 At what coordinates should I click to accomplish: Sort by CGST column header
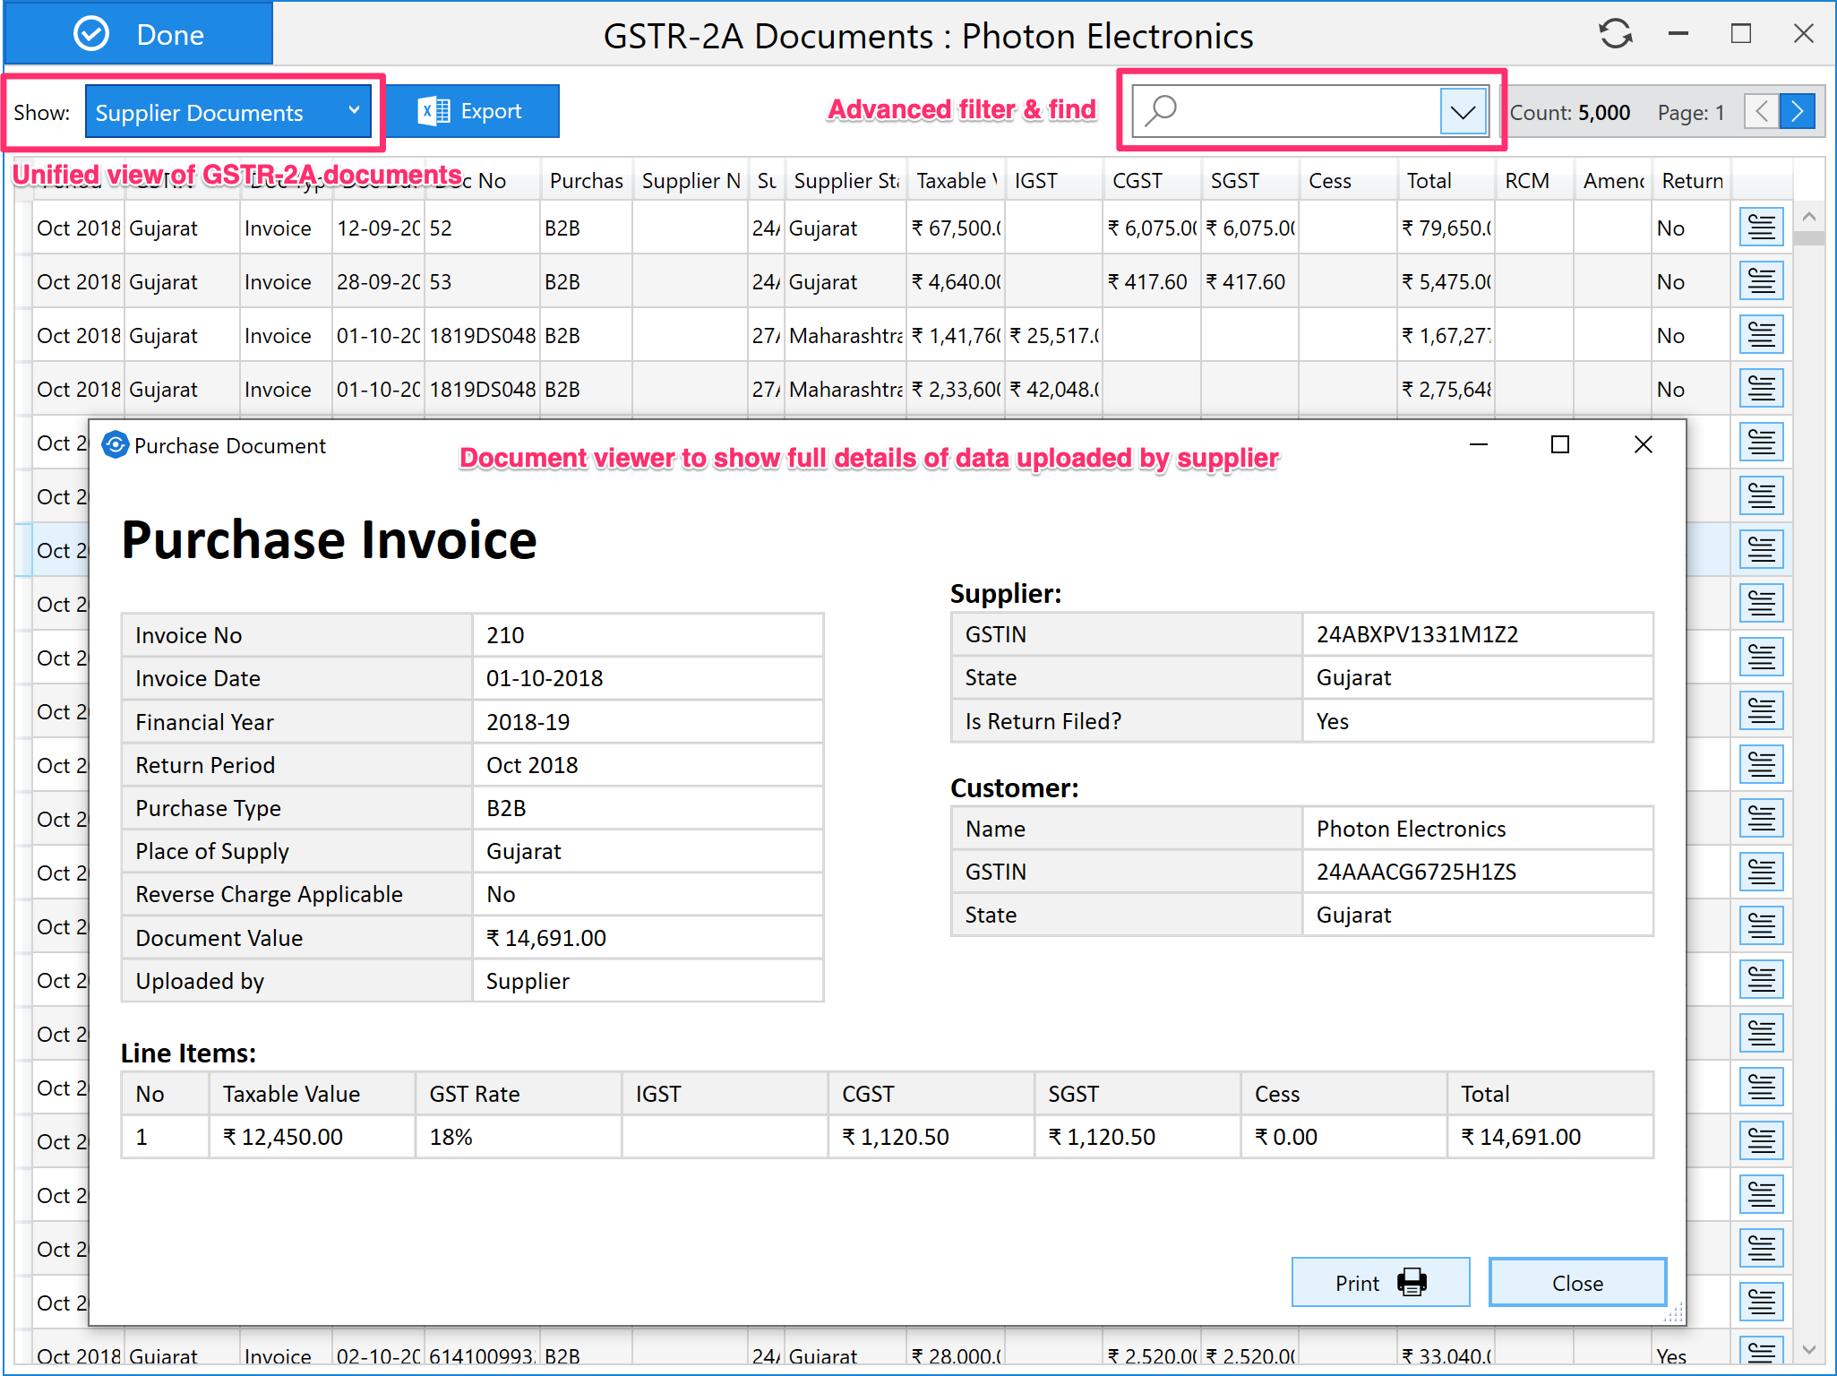[x=1136, y=181]
